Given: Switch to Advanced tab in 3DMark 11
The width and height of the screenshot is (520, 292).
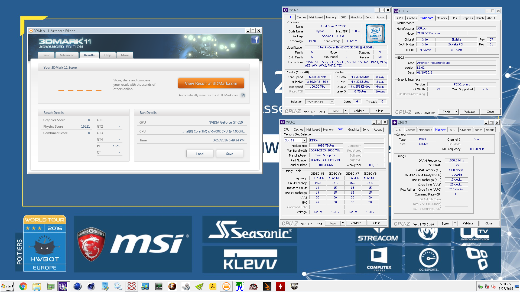Looking at the screenshot, I should (67, 55).
